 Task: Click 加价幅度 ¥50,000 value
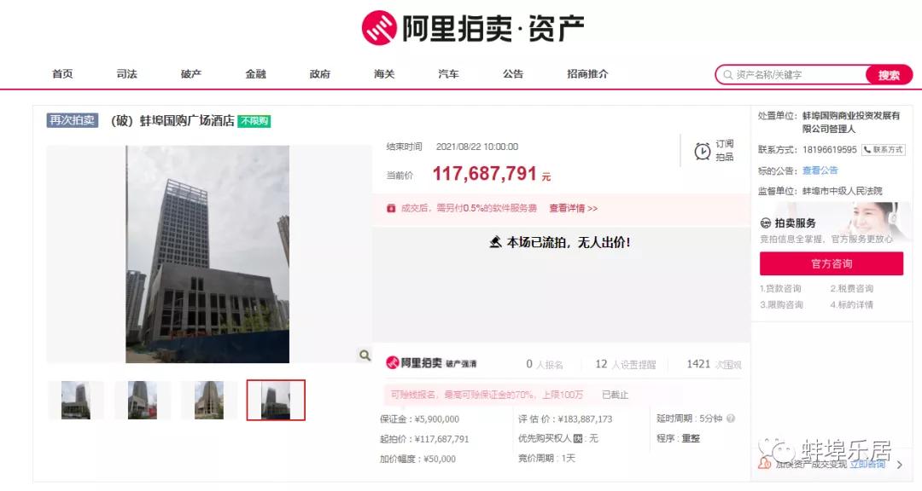pos(440,459)
